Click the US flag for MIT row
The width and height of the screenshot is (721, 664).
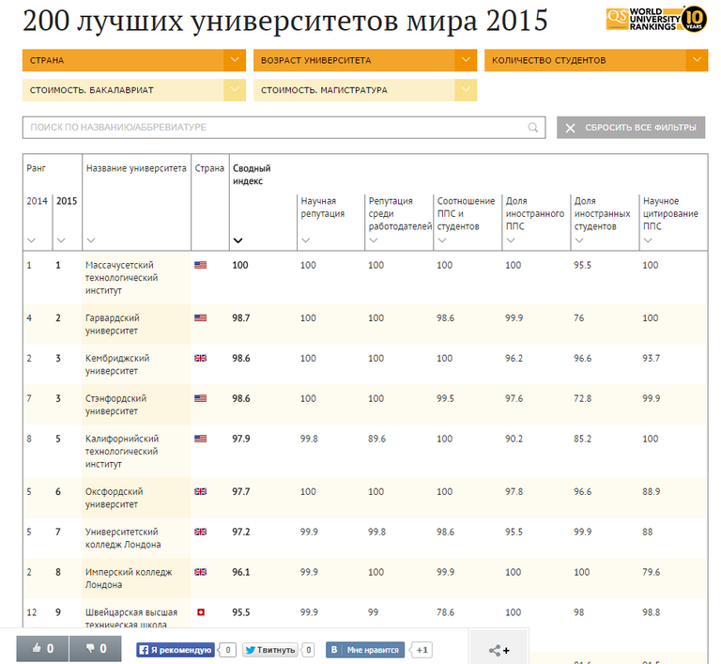pyautogui.click(x=201, y=265)
